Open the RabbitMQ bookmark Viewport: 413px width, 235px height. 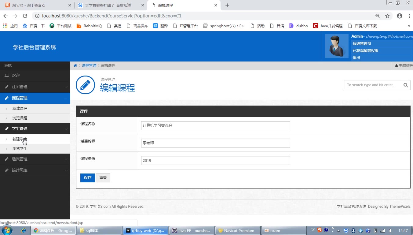[x=89, y=26]
